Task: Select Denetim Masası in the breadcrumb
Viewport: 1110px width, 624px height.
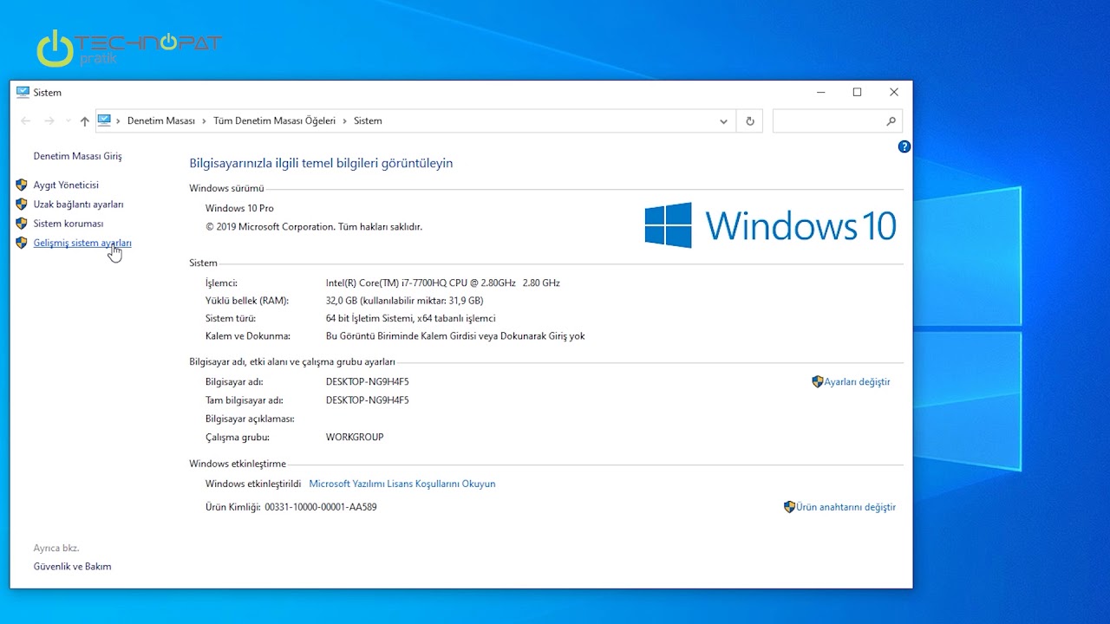Action: (161, 121)
